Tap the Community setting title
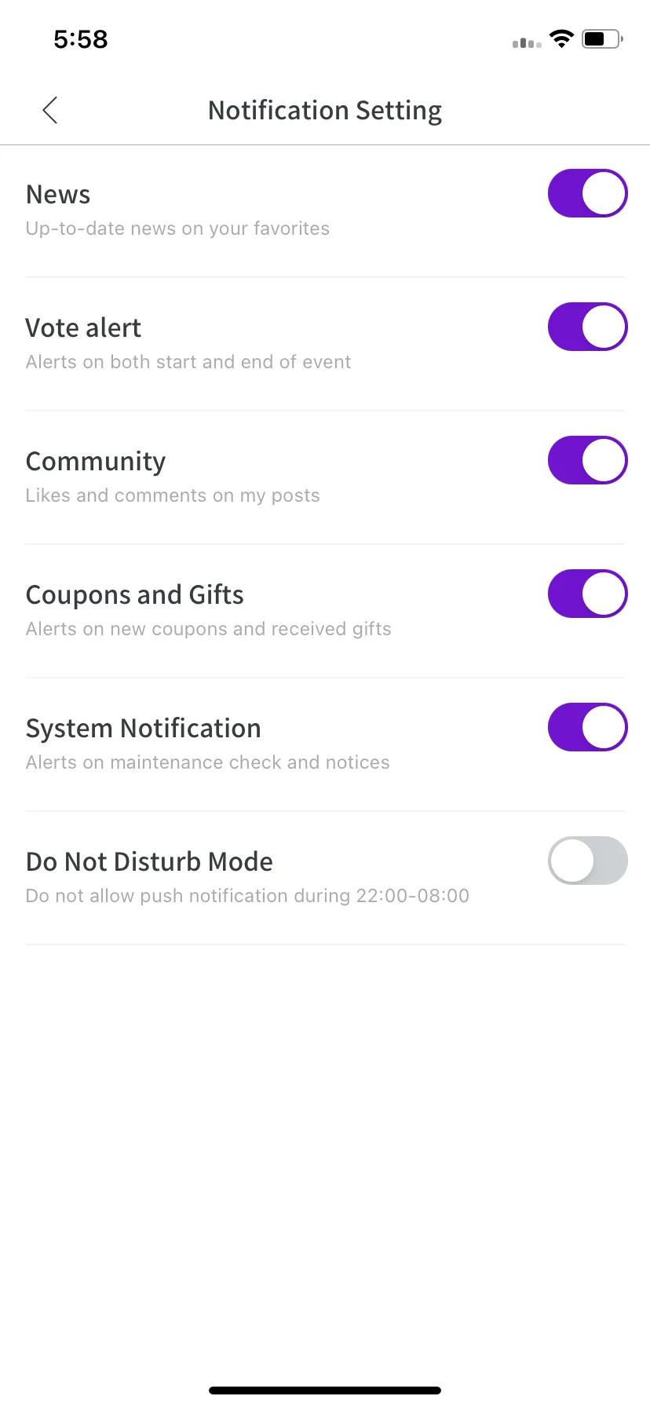Image resolution: width=650 pixels, height=1407 pixels. click(96, 462)
